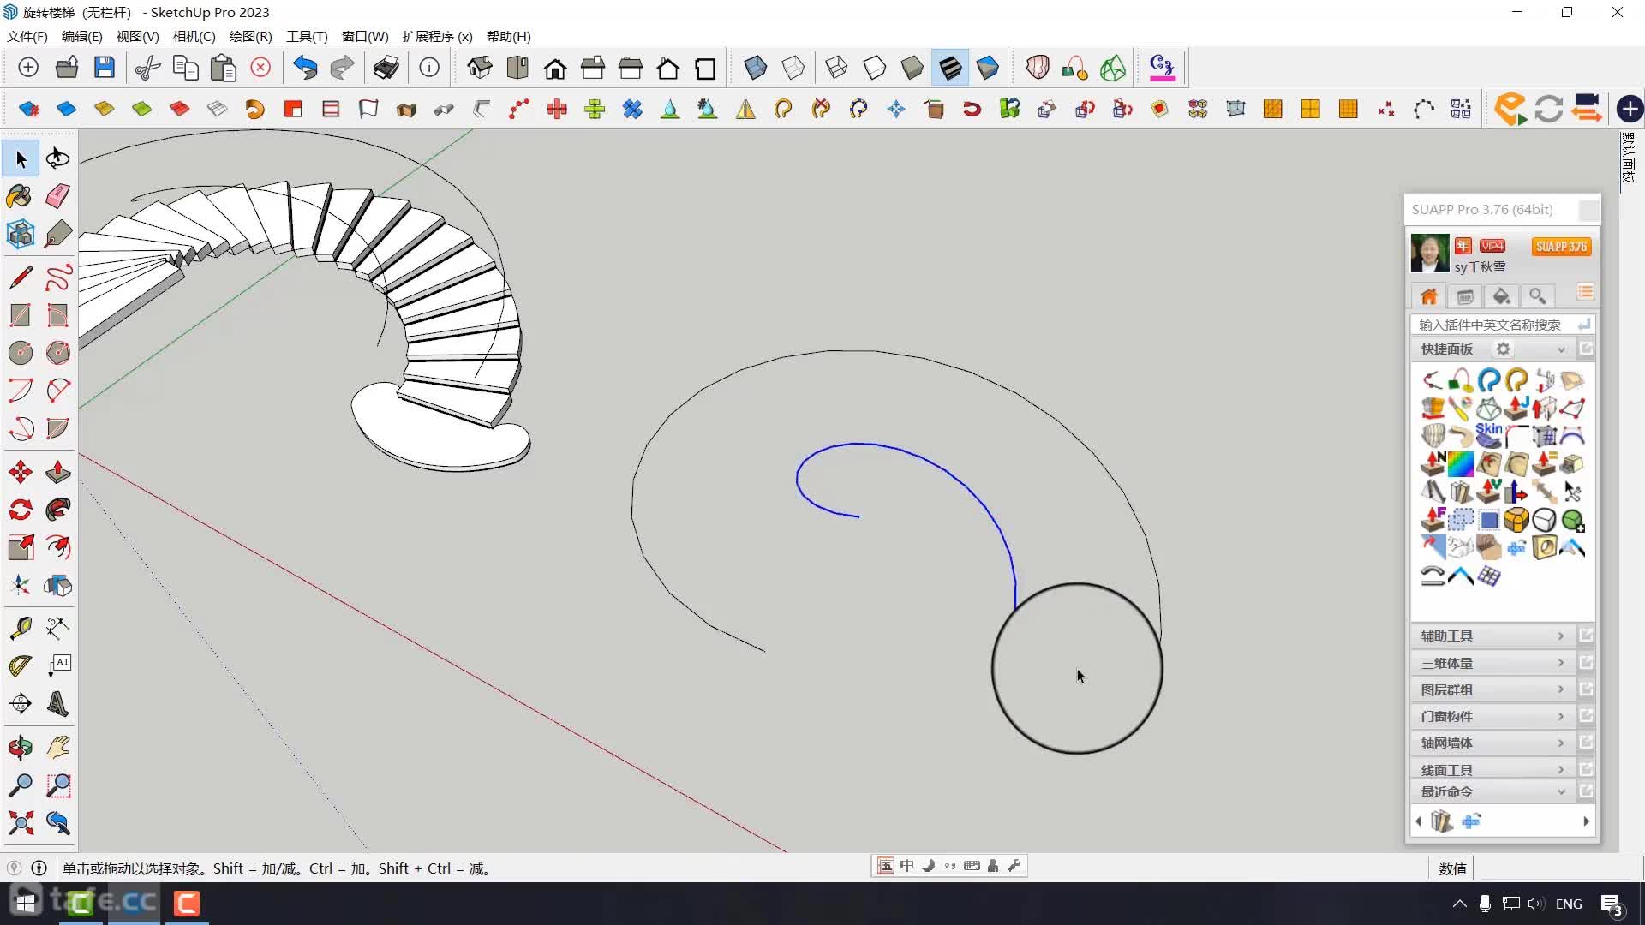Open the 绘图(R) menu

click(250, 36)
